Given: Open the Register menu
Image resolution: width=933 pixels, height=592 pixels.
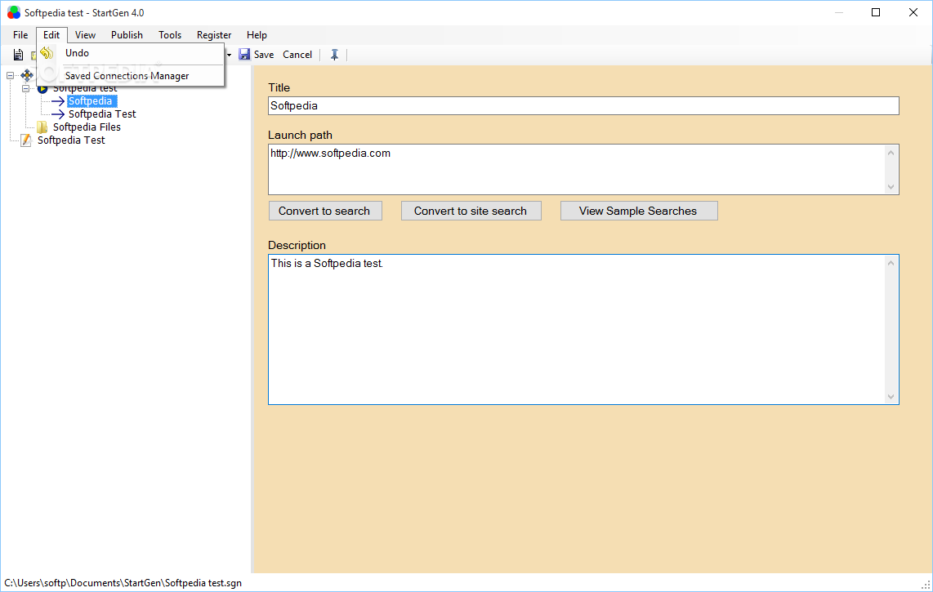Looking at the screenshot, I should click(213, 35).
